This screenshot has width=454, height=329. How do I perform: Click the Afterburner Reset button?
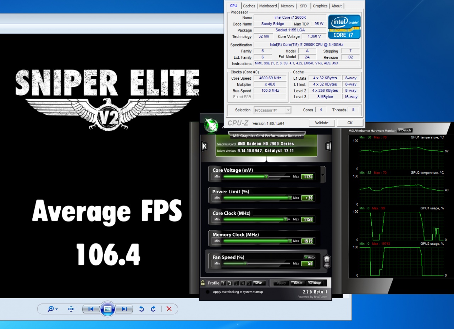tap(298, 283)
